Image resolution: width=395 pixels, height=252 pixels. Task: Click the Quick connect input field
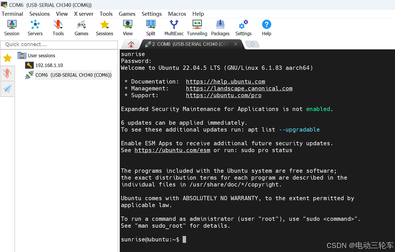click(59, 44)
